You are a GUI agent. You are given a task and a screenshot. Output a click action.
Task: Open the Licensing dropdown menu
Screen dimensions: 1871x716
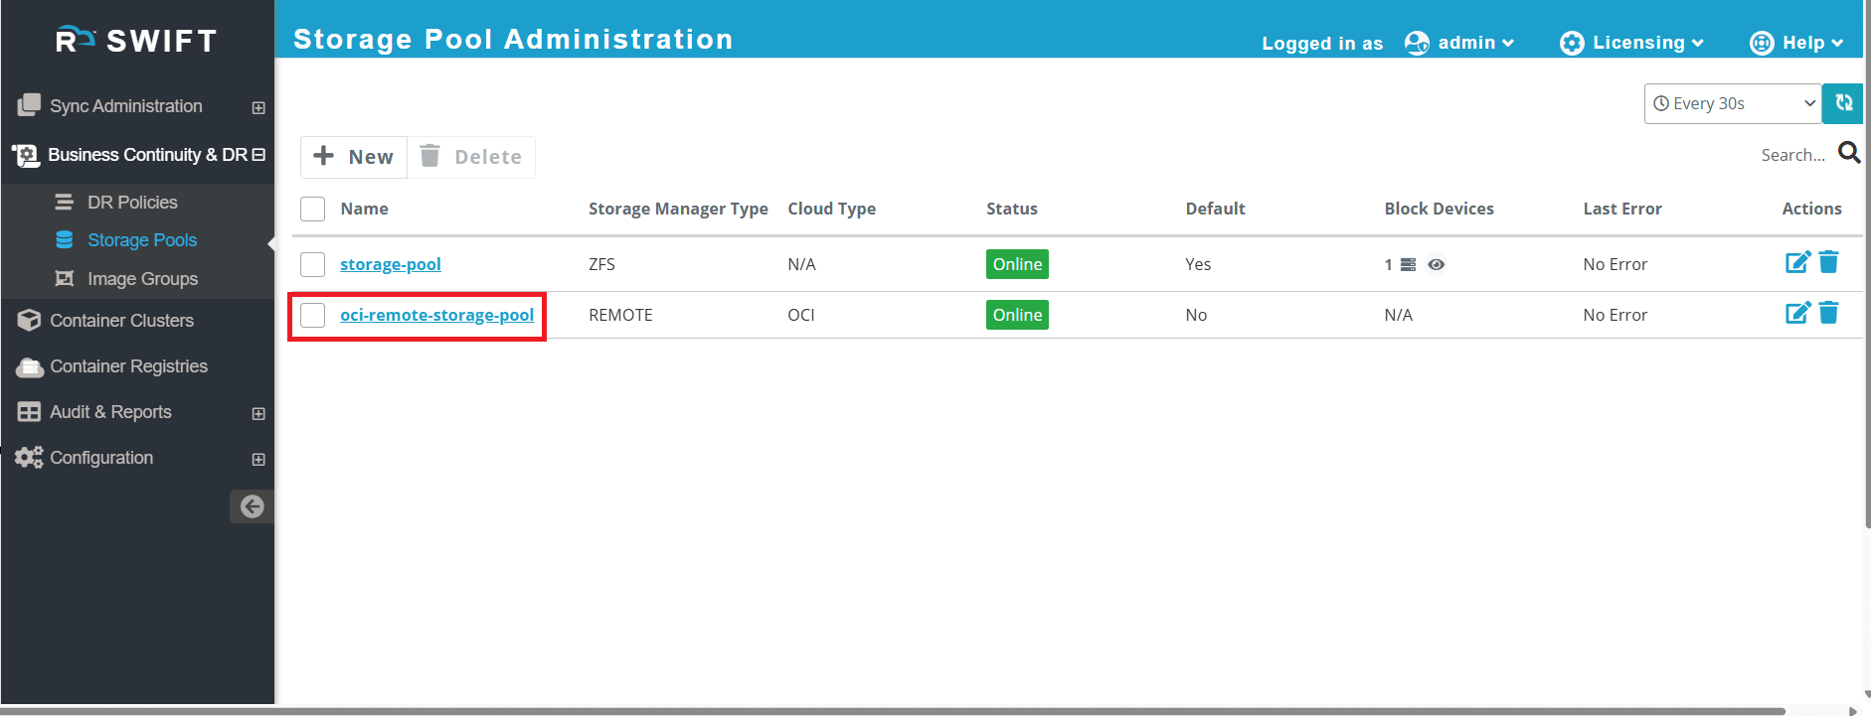coord(1648,43)
